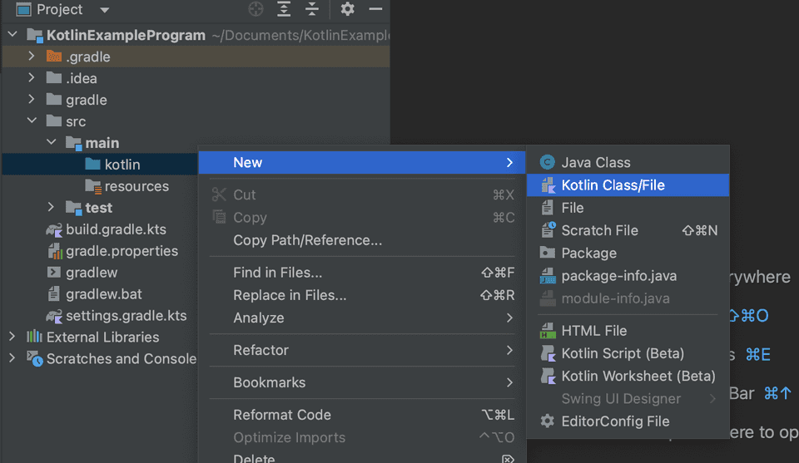This screenshot has height=463, width=799.
Task: Expand the .gradle folder
Action: tap(32, 57)
